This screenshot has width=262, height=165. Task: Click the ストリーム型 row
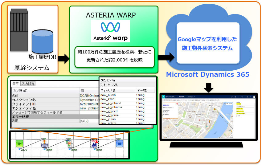click(x=128, y=85)
